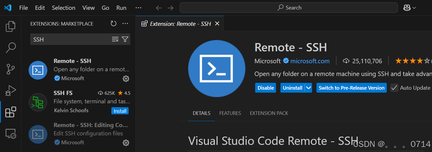Viewport: 432px width, 152px height.
Task: Navigate forward with the right arrow
Action: (170, 8)
